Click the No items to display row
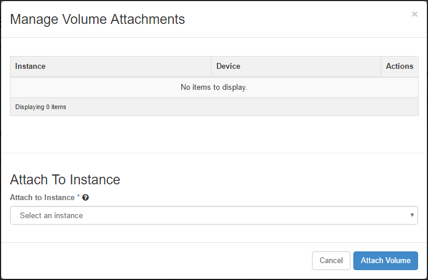The width and height of the screenshot is (428, 280). click(214, 87)
